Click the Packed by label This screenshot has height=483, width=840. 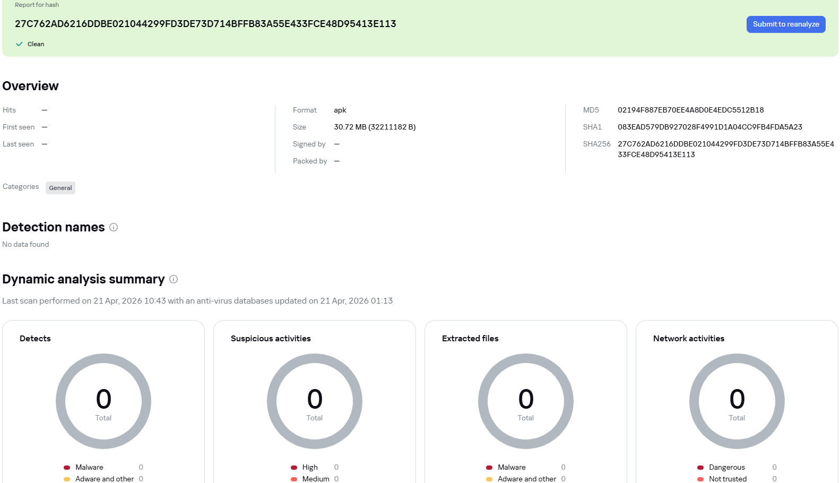[310, 161]
